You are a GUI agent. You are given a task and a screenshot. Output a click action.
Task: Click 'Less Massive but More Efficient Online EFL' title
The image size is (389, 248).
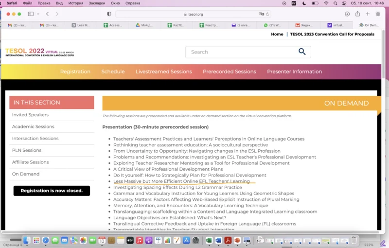point(181,181)
